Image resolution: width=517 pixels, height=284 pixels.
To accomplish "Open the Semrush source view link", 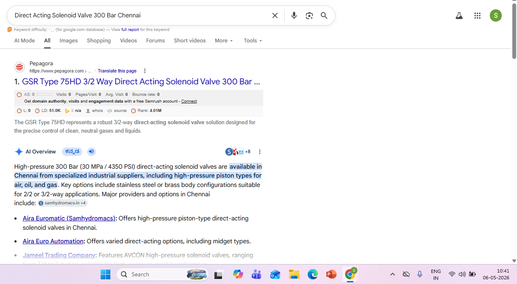I will point(117,111).
